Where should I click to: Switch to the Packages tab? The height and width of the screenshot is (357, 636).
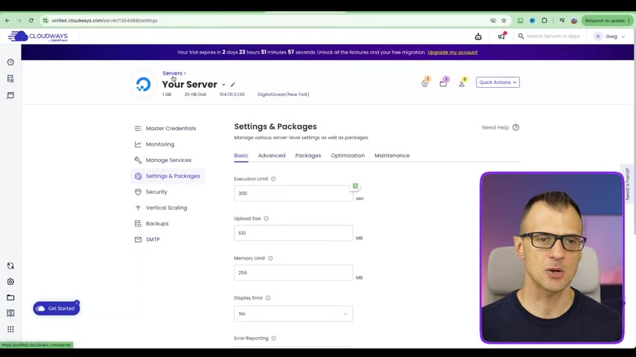pos(308,155)
